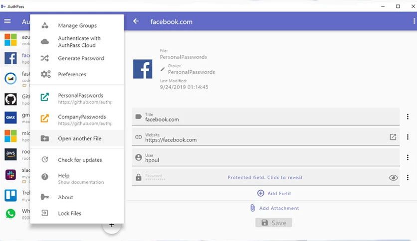The image size is (417, 241).
Task: Open the hamburger navigation menu
Action: click(7, 21)
